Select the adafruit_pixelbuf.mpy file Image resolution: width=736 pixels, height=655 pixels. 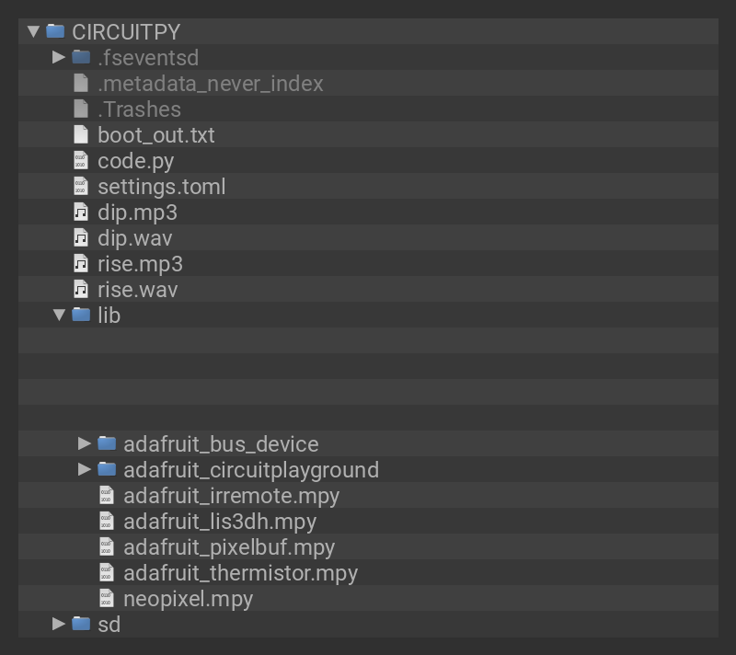click(229, 546)
